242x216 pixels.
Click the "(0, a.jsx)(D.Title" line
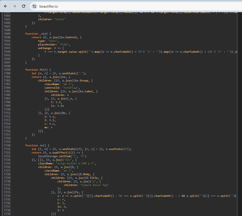tap(77, 178)
